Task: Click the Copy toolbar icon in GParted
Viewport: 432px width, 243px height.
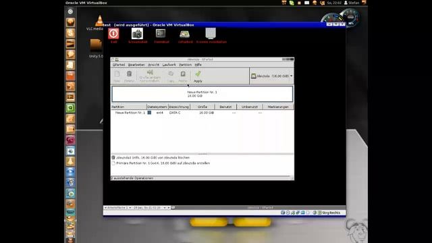Action: click(x=171, y=76)
